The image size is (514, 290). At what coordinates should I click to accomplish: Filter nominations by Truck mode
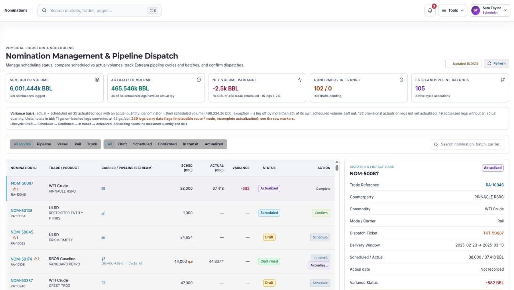point(92,144)
